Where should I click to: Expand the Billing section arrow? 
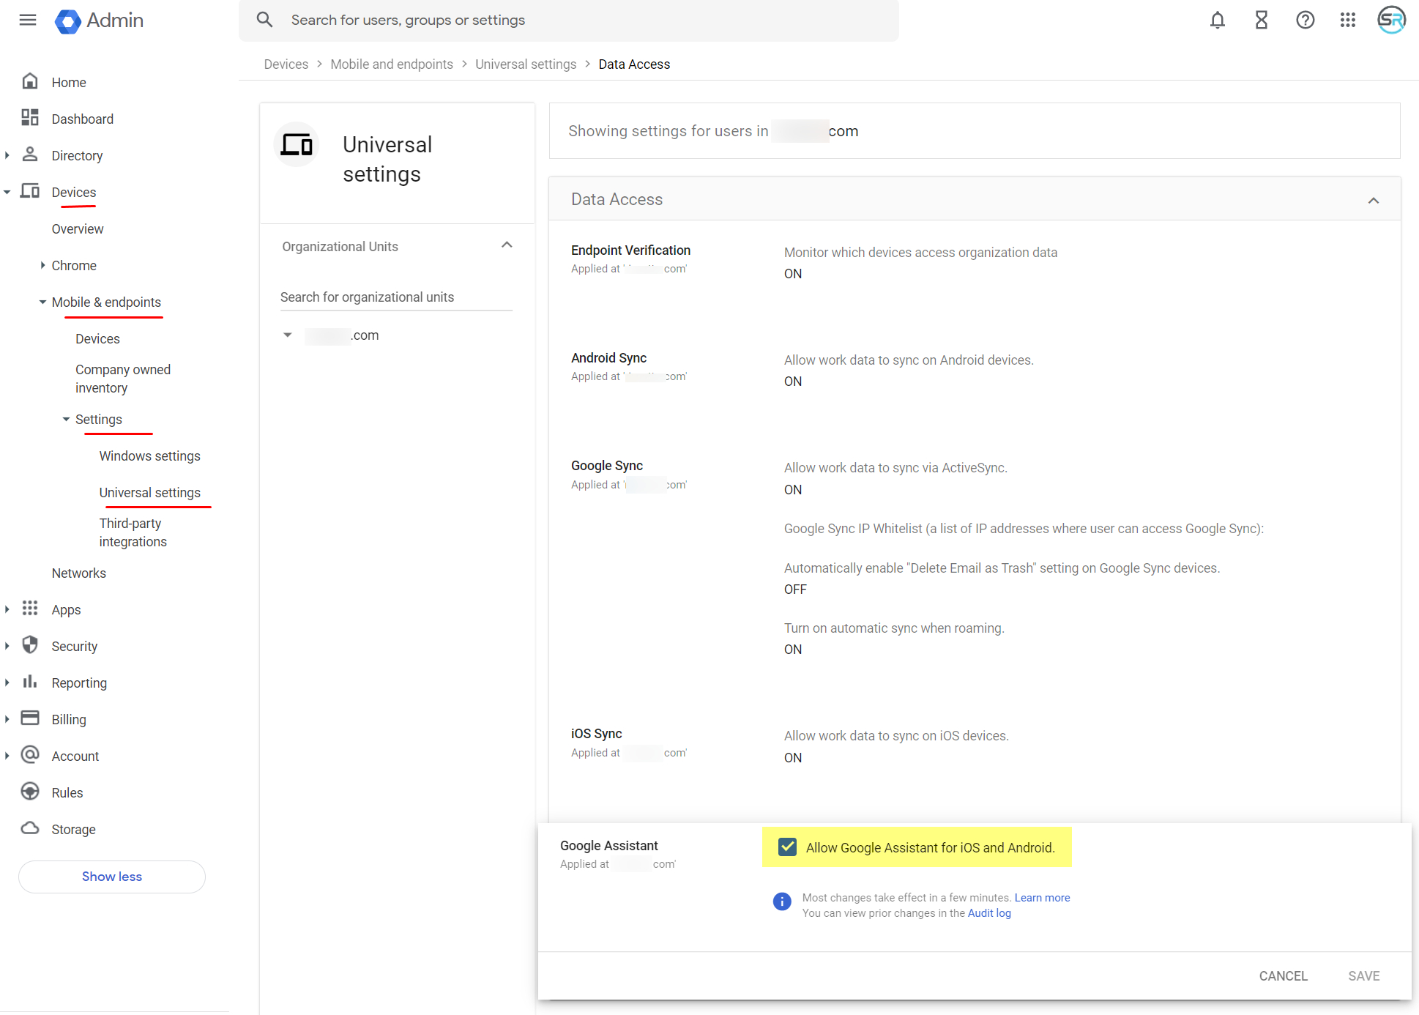7,719
